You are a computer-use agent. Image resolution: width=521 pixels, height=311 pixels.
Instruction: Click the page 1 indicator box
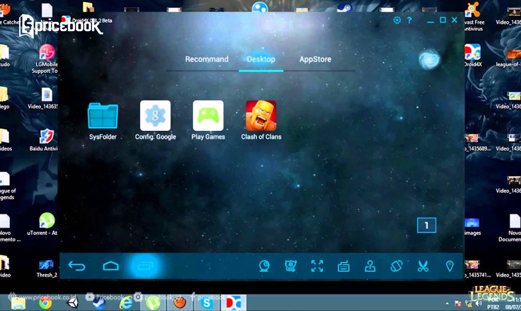click(x=426, y=226)
